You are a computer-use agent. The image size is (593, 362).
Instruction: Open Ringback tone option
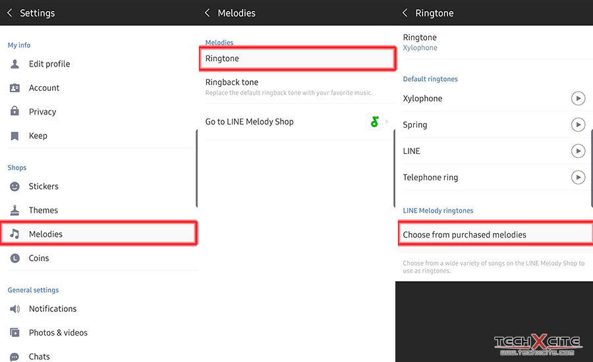tap(298, 87)
